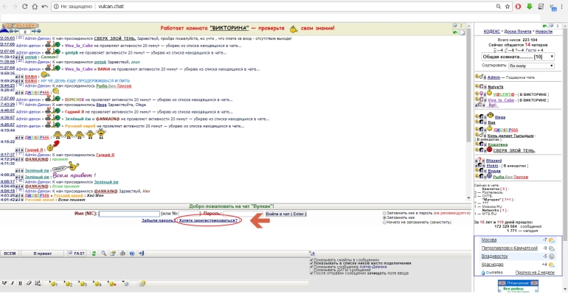Open the sort dropdown По полу
This screenshot has width=568, height=294.
(x=531, y=66)
